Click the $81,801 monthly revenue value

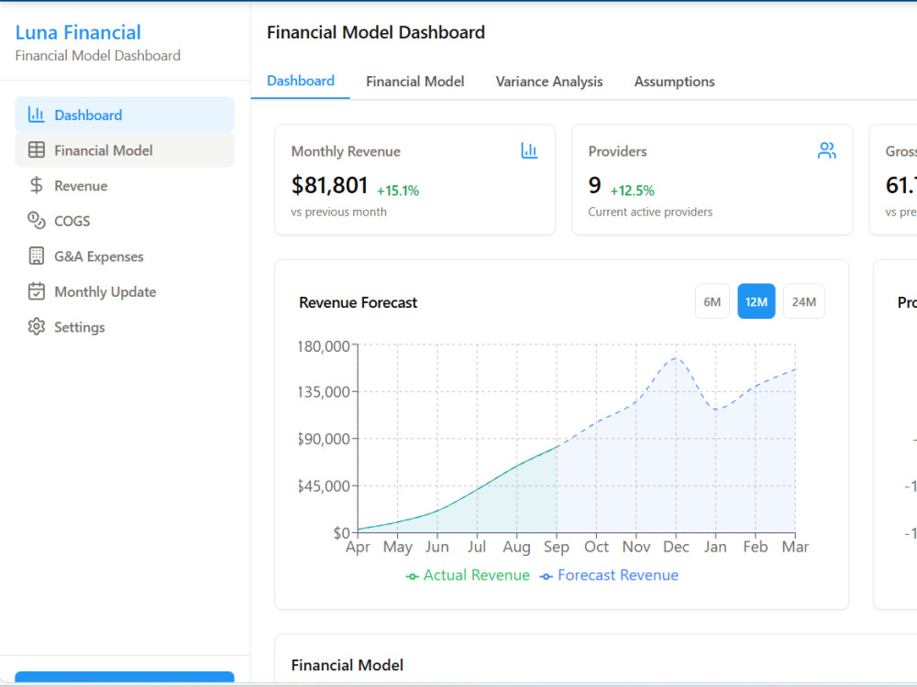(329, 185)
